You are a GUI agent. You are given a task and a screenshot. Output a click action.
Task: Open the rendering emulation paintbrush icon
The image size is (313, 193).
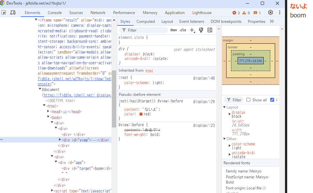(201, 30)
